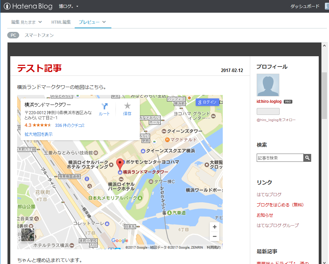
Task: Click the 汽車道 park marker icon
Action: (x=169, y=213)
